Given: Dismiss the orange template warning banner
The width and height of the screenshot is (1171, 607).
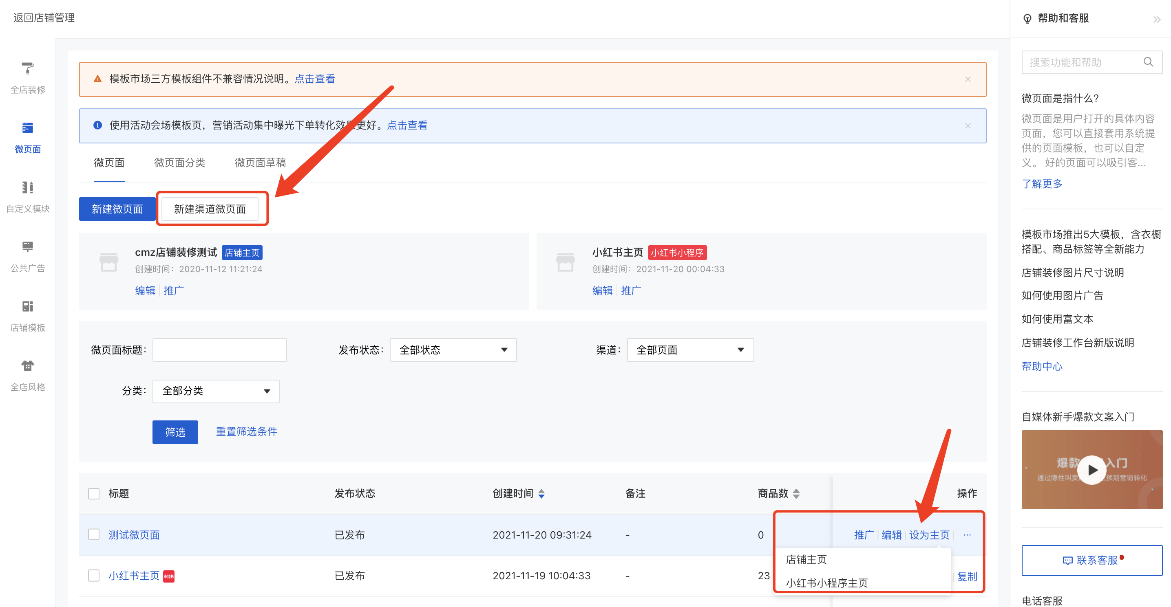Looking at the screenshot, I should pyautogui.click(x=968, y=79).
